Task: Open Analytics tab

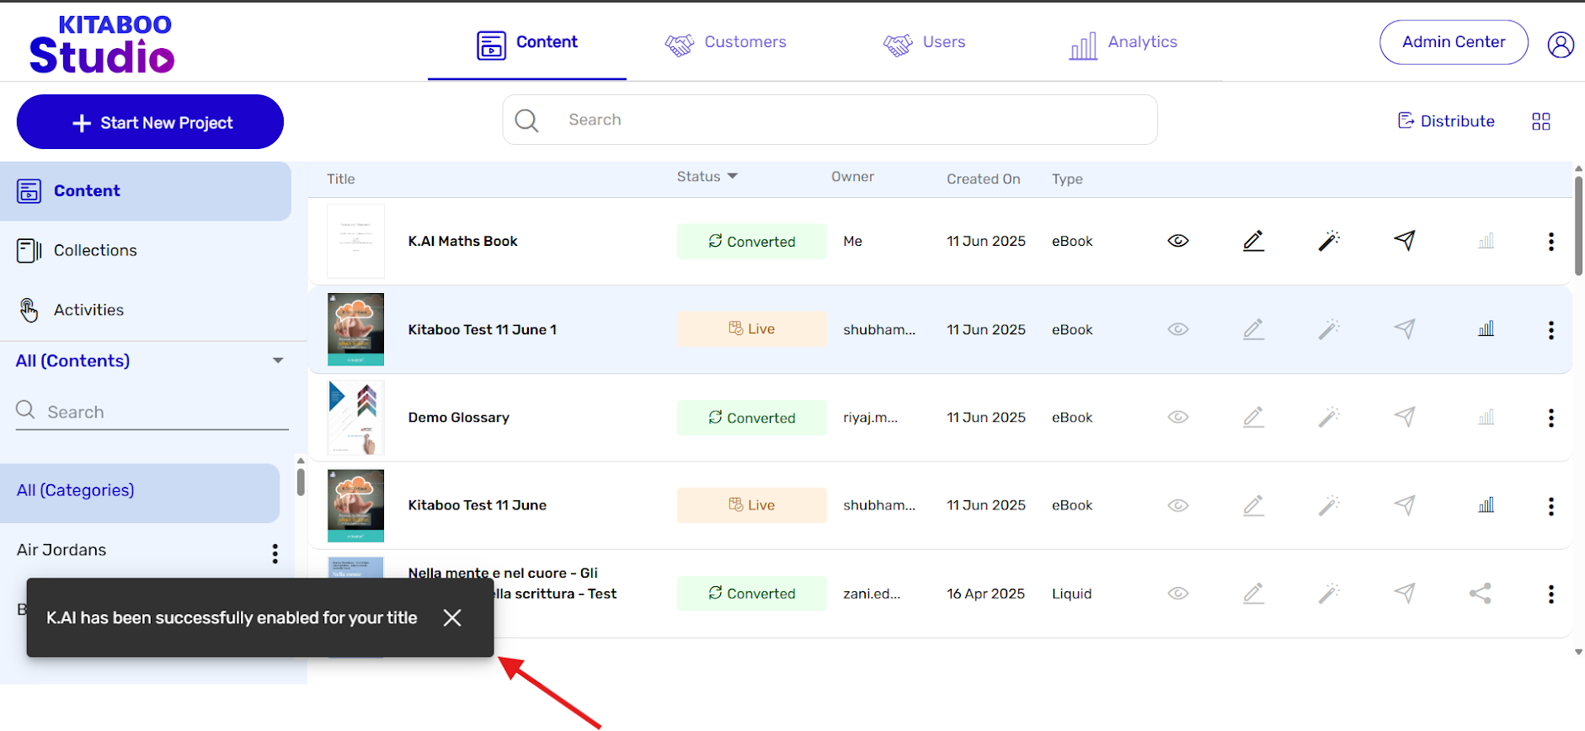Action: [x=1123, y=44]
